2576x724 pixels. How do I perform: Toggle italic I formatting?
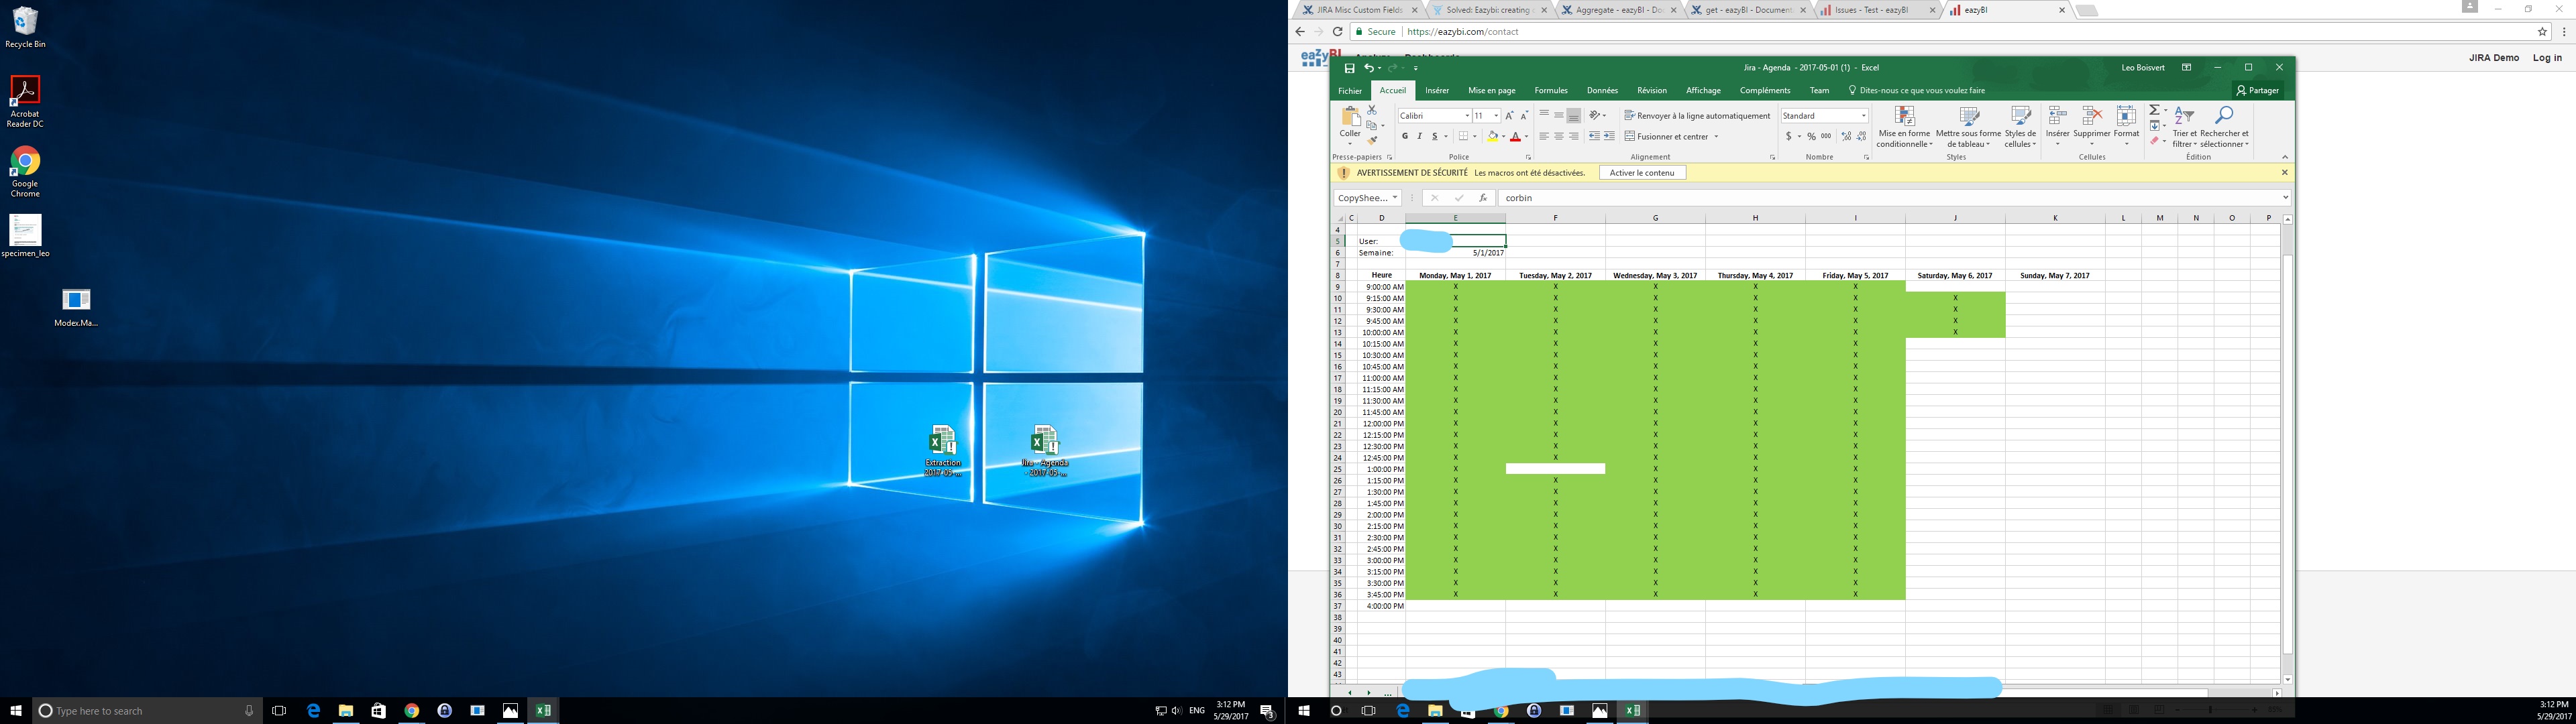tap(1419, 137)
